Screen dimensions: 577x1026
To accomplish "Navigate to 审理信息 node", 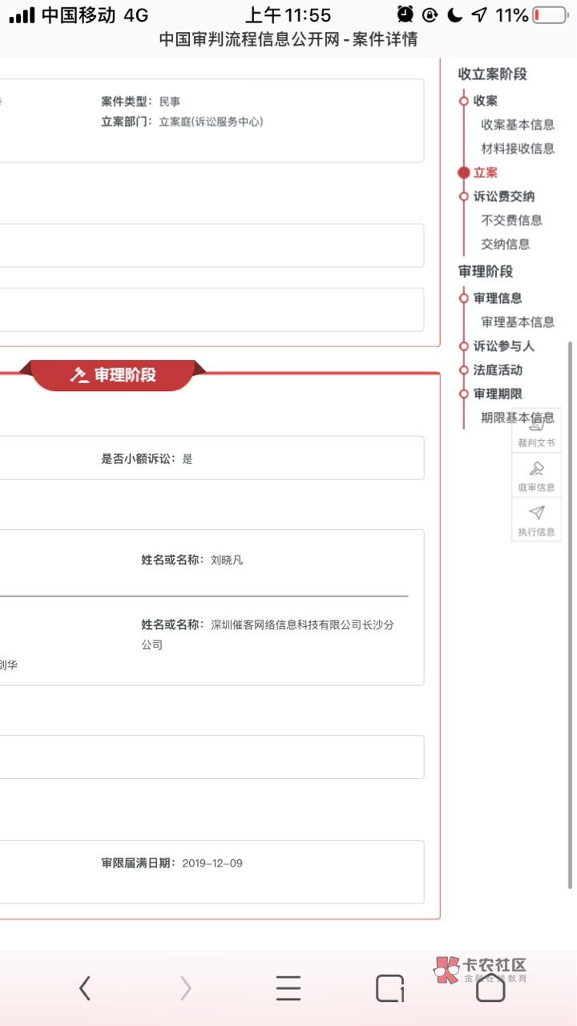I will click(497, 298).
